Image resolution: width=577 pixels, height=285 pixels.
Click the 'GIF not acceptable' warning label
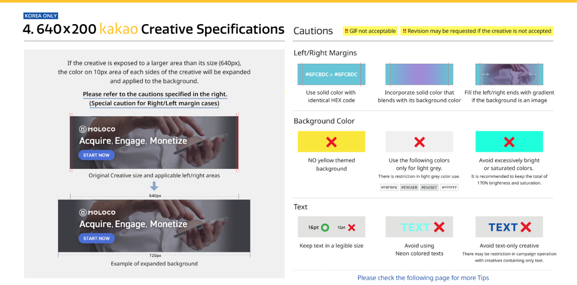click(370, 31)
